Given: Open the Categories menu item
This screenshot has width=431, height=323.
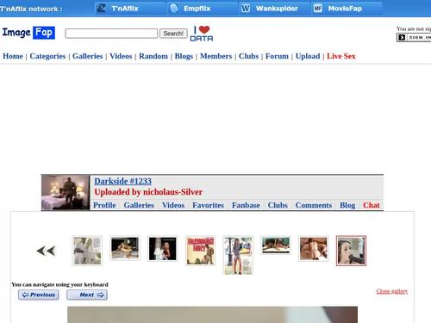Looking at the screenshot, I should [47, 56].
